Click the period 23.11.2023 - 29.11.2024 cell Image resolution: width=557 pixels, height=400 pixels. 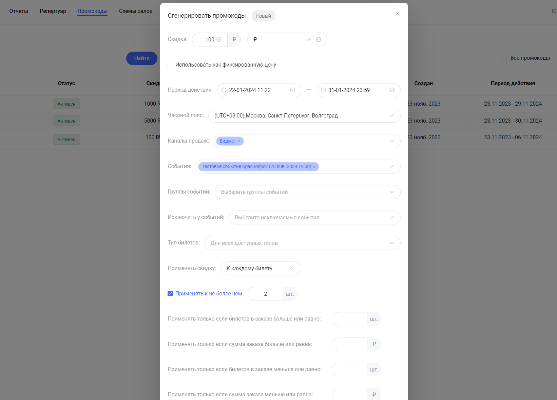513,104
